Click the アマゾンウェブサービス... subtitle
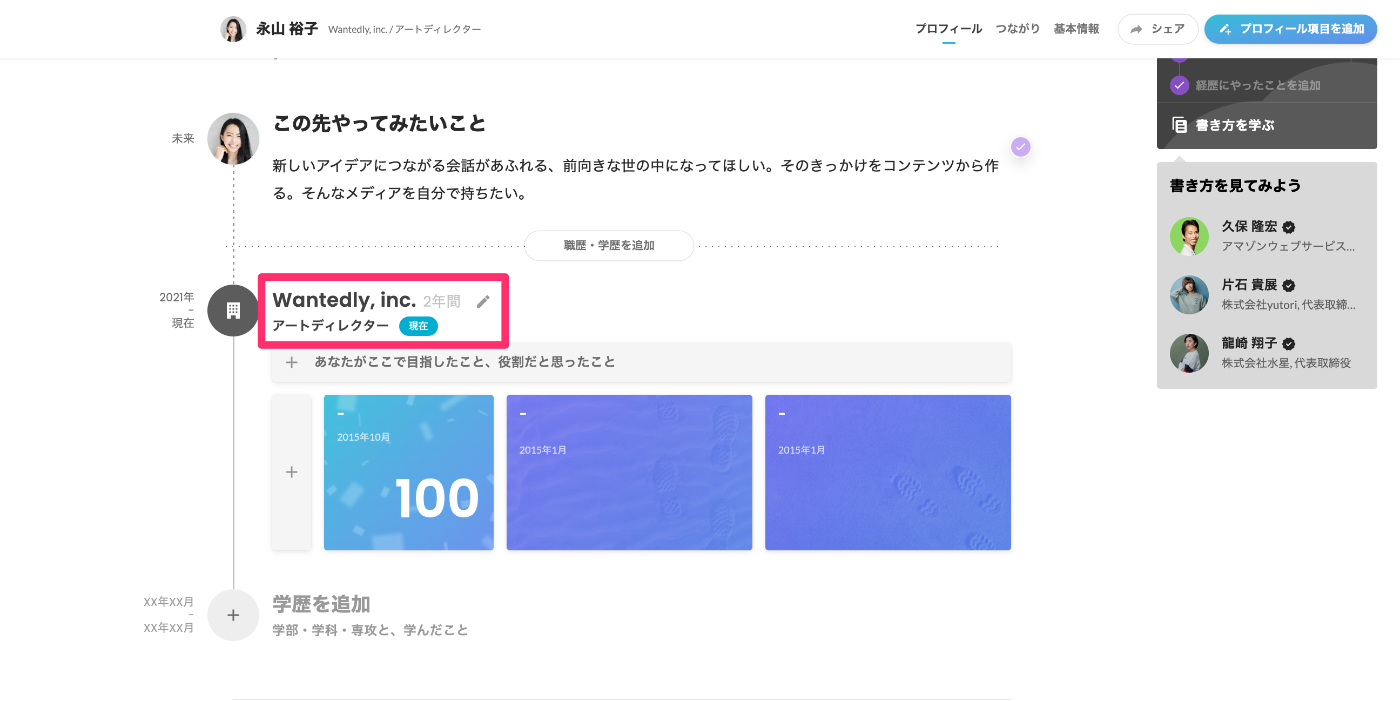Image resolution: width=1400 pixels, height=701 pixels. click(1288, 246)
